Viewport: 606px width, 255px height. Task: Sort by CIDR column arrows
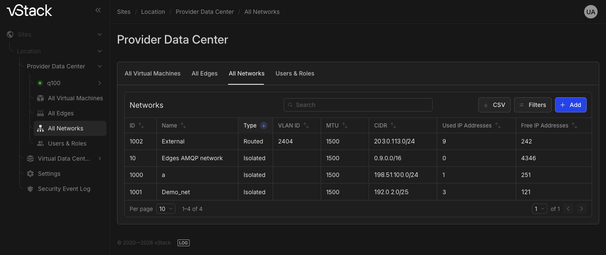(393, 125)
